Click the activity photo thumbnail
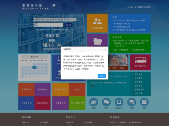Viewport: 169px width, 126px height. coord(119,60)
